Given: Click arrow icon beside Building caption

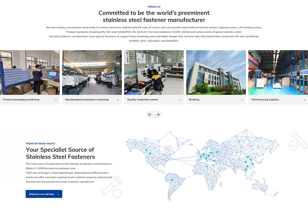Looking at the screenshot, I should [x=242, y=100].
